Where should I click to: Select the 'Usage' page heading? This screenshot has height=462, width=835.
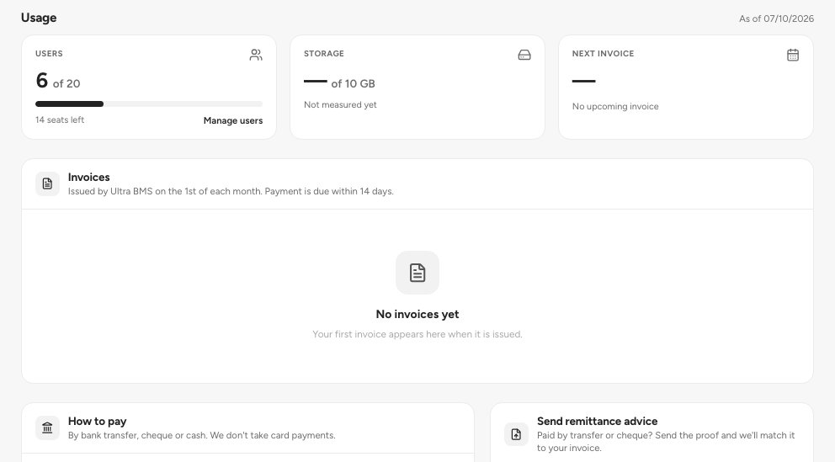coord(39,18)
